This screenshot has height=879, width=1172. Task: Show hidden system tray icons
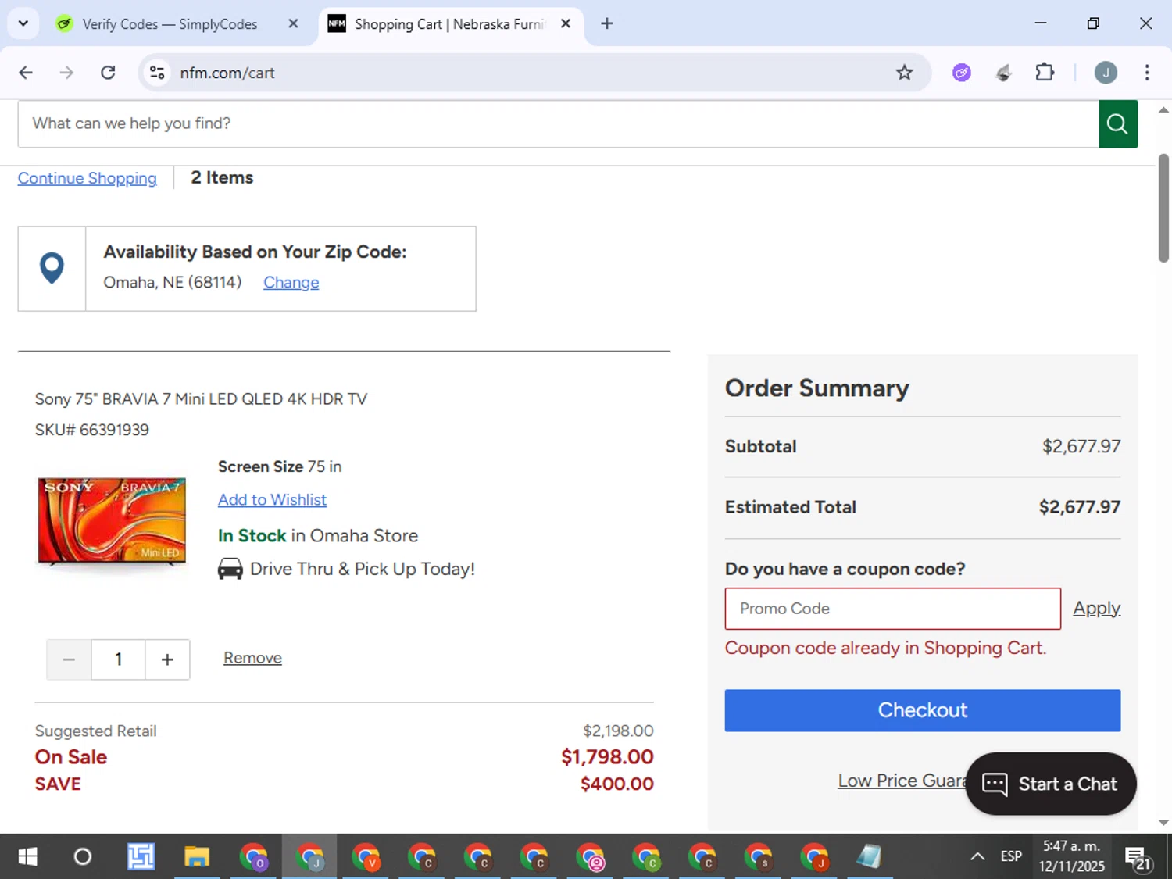point(977,857)
